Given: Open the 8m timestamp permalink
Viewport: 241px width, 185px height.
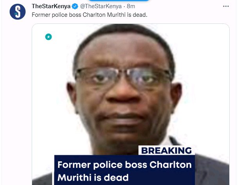Looking at the screenshot, I should [x=131, y=6].
